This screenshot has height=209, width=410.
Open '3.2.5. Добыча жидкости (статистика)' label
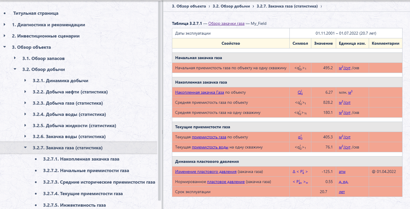(74, 126)
